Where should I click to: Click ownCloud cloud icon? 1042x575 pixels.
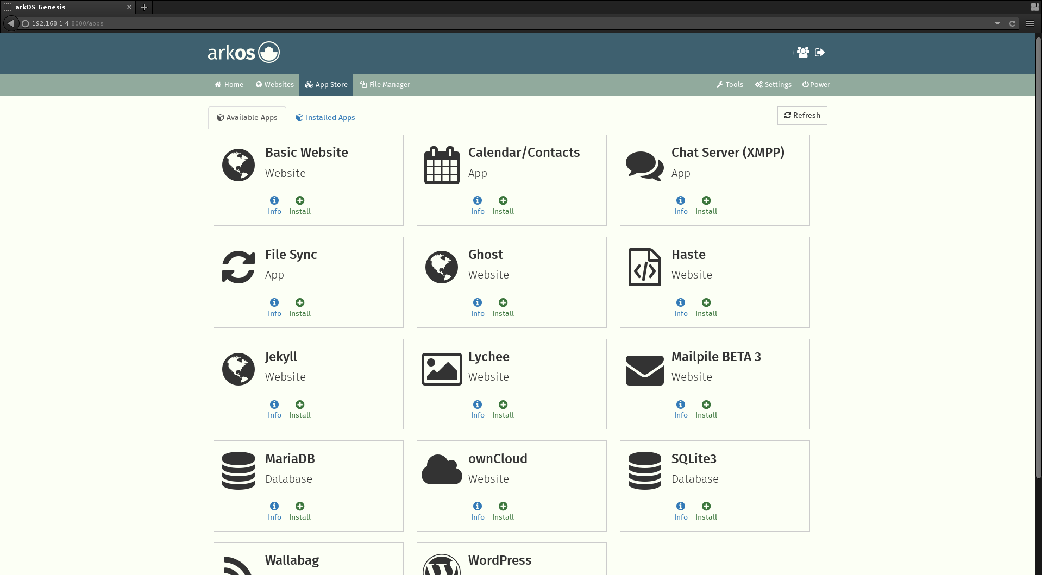[442, 470]
